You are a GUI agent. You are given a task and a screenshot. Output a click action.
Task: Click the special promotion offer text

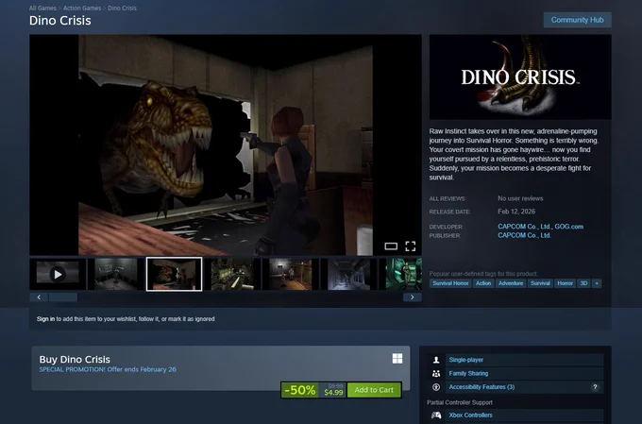(x=108, y=369)
